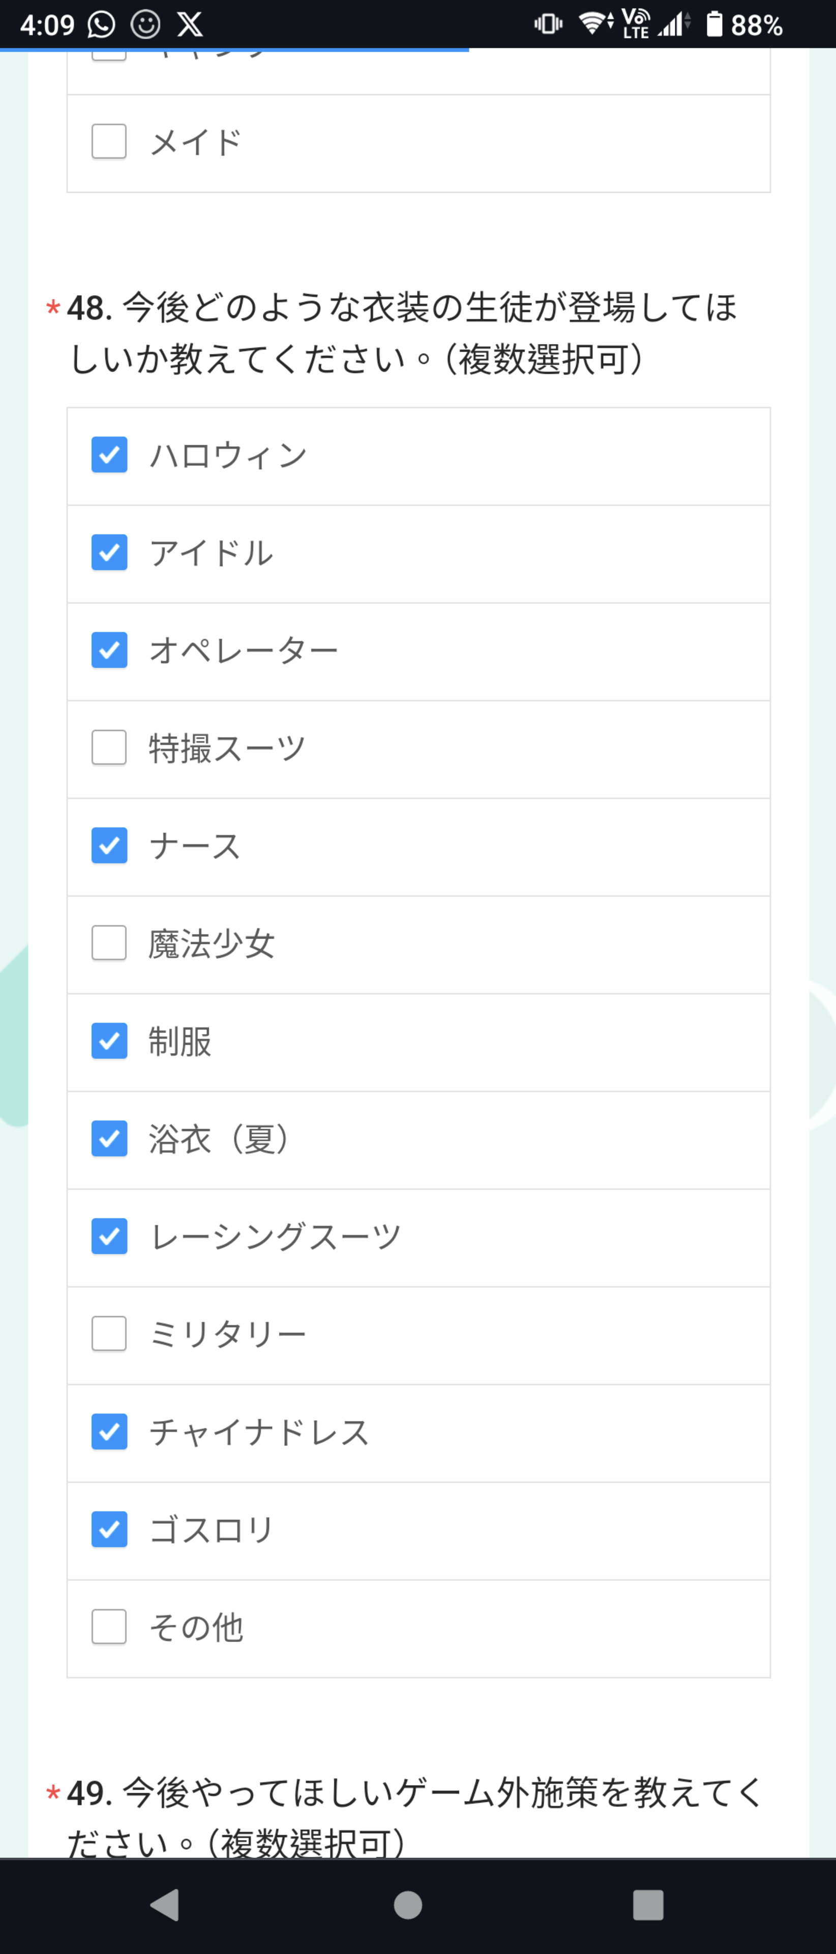
Task: Uncheck the 浴衣（夏） option
Action: pos(109,1139)
